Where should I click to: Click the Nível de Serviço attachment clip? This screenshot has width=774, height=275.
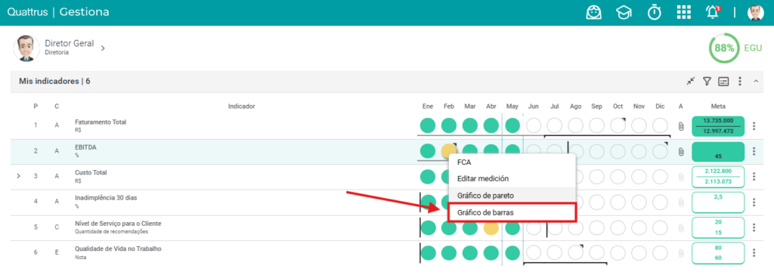coord(681,227)
